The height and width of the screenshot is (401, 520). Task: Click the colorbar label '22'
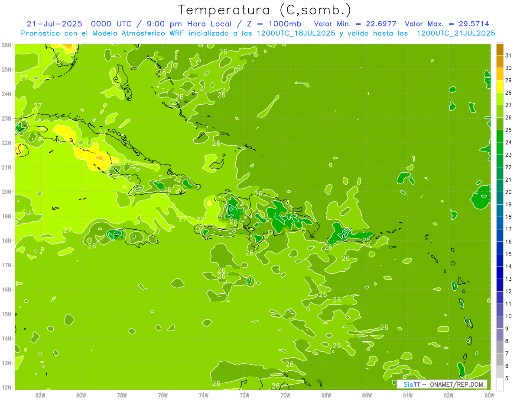508,167
